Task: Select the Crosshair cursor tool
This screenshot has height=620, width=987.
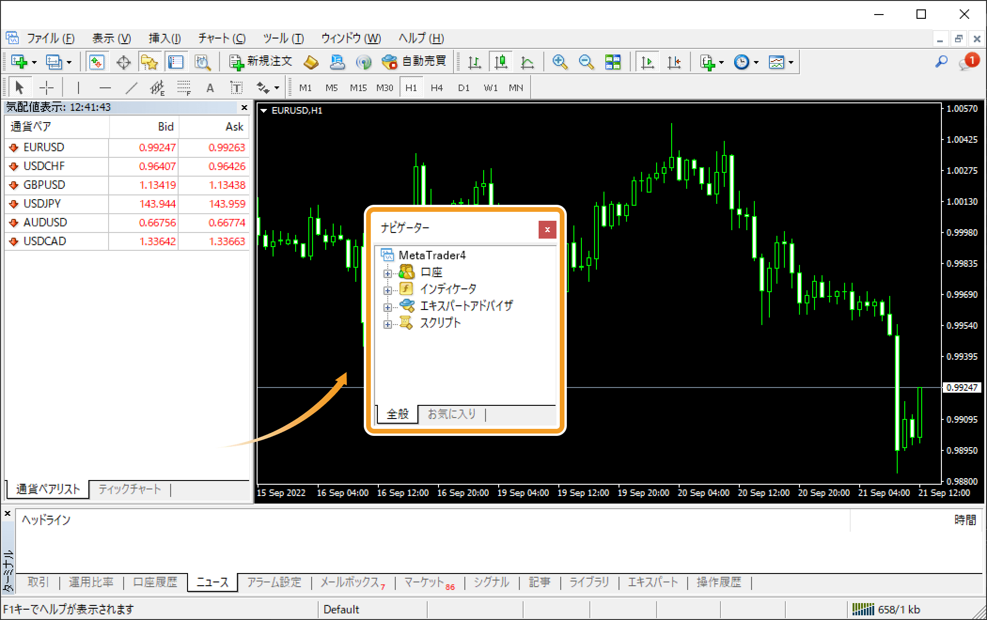Action: point(47,88)
